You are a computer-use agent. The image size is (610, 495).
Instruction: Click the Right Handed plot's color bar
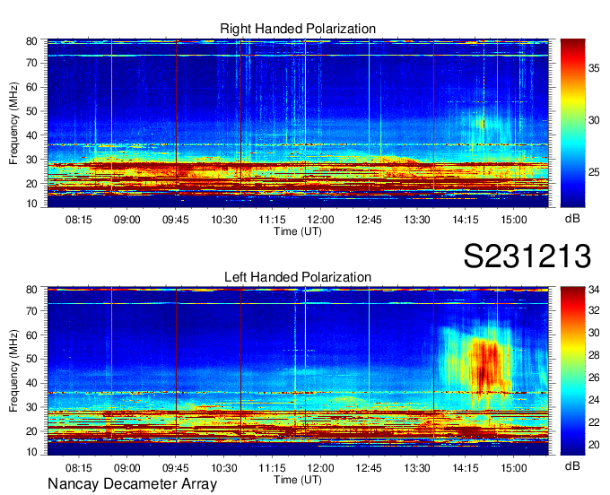click(572, 123)
